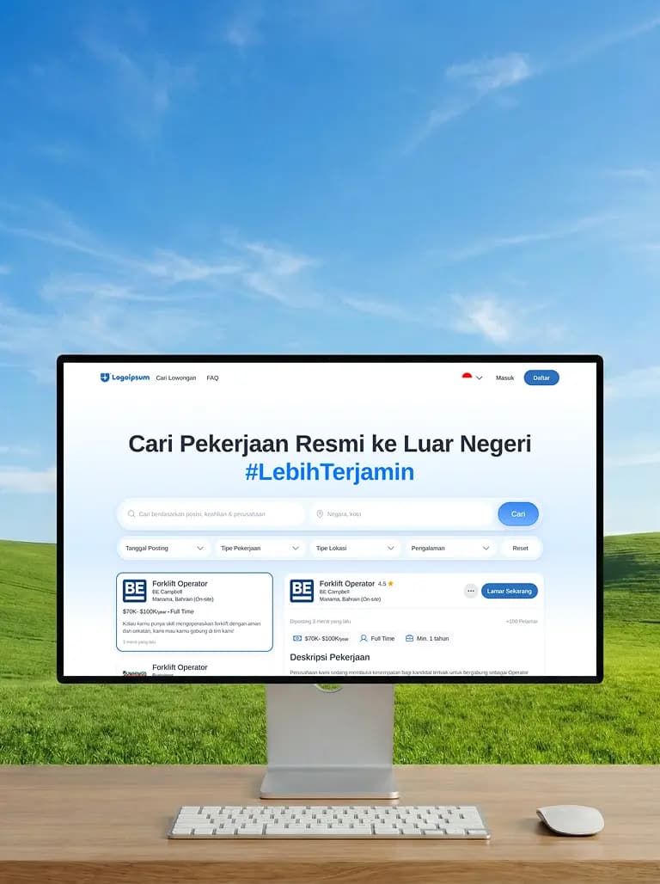Click the star rating icon next to 4.5

[390, 583]
